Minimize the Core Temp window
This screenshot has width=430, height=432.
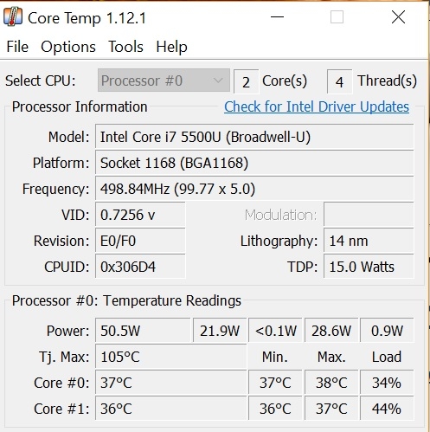277,17
